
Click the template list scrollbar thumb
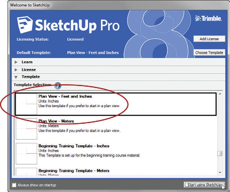[220, 153]
